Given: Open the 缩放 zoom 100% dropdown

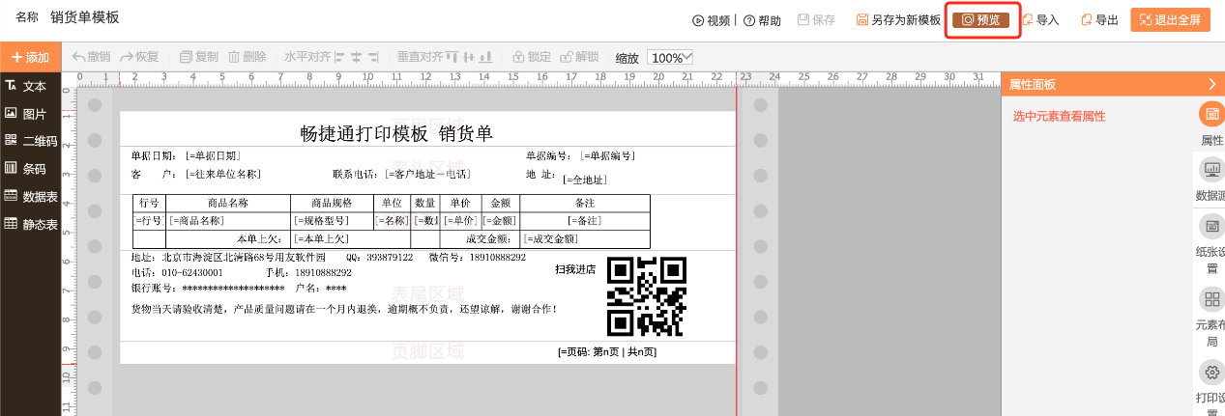Looking at the screenshot, I should tap(670, 58).
